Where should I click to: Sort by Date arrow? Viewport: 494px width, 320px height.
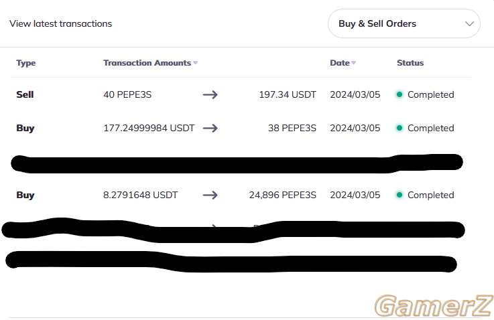(x=353, y=63)
